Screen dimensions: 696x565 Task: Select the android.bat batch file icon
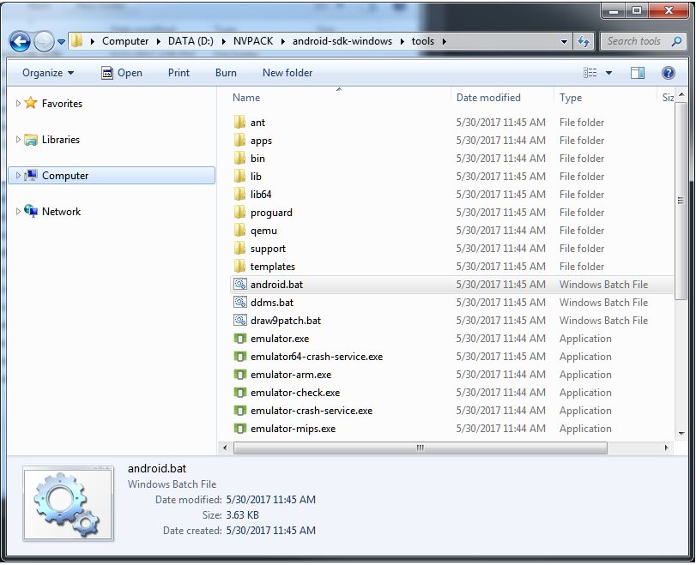coord(241,284)
